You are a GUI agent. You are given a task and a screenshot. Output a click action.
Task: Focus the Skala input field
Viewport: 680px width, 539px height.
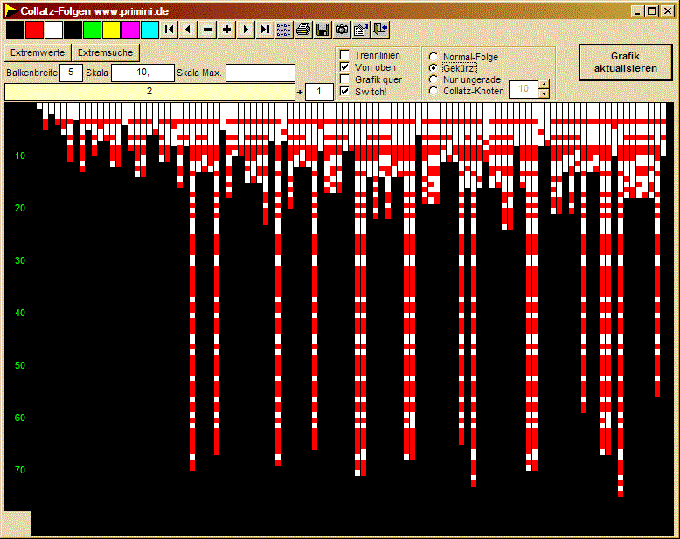point(142,73)
